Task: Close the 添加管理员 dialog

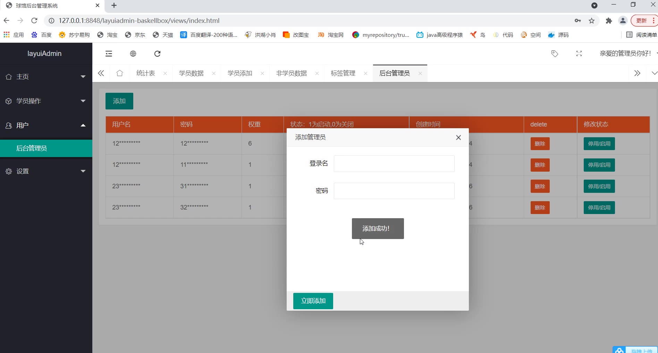Action: tap(458, 138)
